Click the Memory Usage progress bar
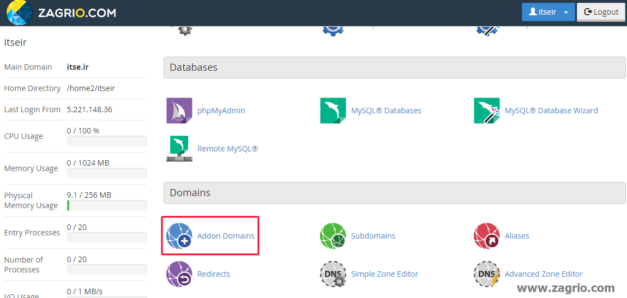The image size is (627, 298). [107, 173]
